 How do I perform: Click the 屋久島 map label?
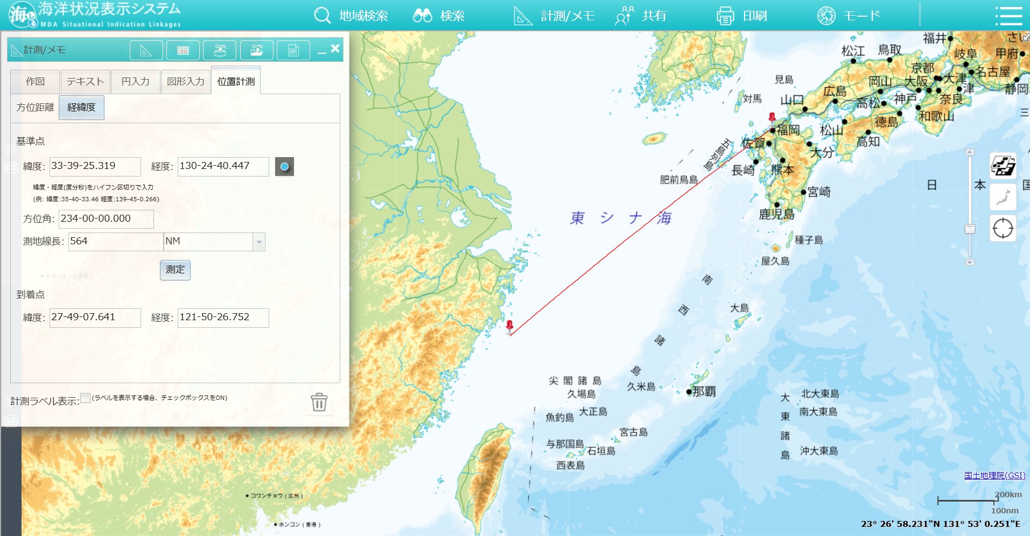click(x=775, y=261)
